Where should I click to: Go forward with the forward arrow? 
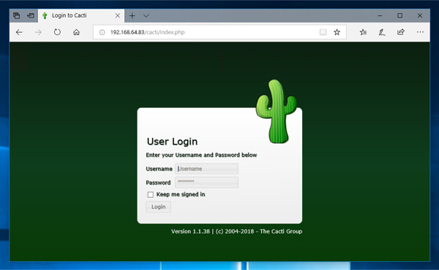coord(38,32)
